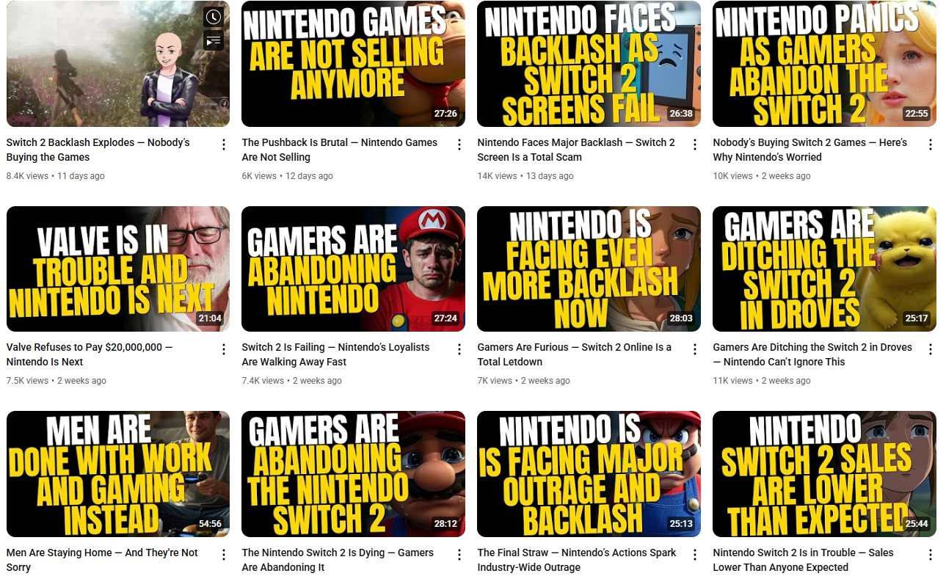Open 'Backlash As Switch 2 Screens Fail' thumbnail
Screen dimensions: 946x576
pos(589,64)
